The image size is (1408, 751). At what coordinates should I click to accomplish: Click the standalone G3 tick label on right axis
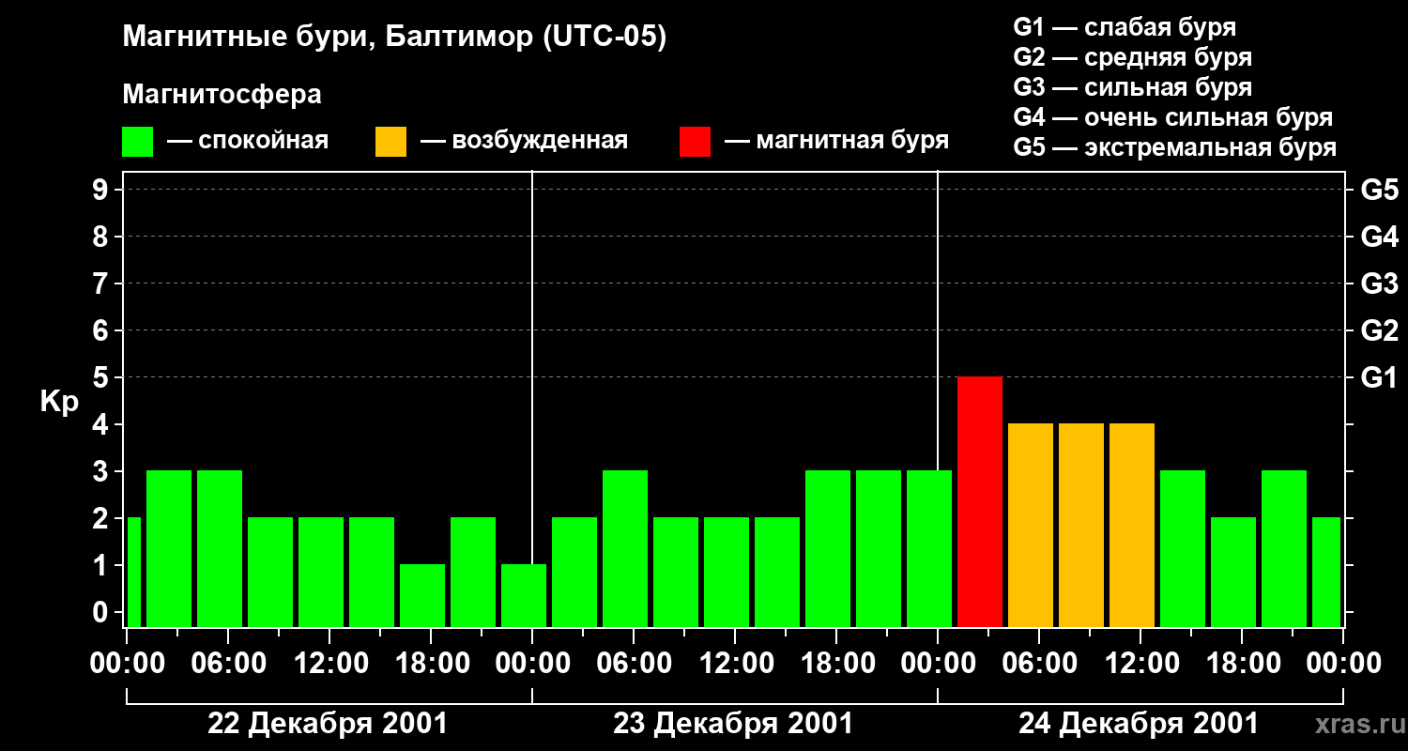[1379, 284]
